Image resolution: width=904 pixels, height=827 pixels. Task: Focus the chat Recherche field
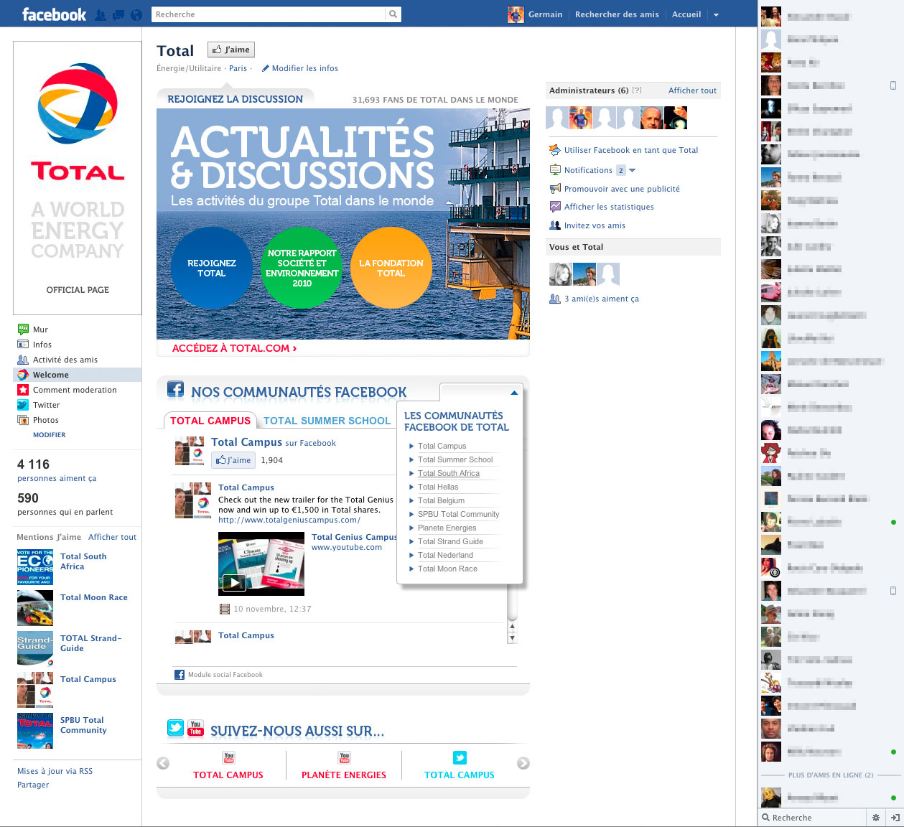pos(813,818)
